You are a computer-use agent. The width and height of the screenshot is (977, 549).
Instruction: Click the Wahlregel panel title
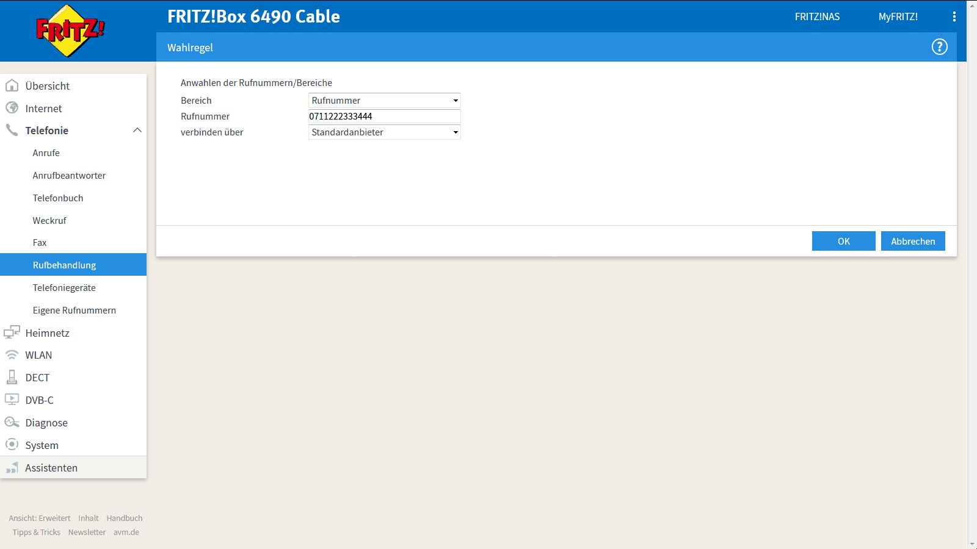click(x=190, y=48)
